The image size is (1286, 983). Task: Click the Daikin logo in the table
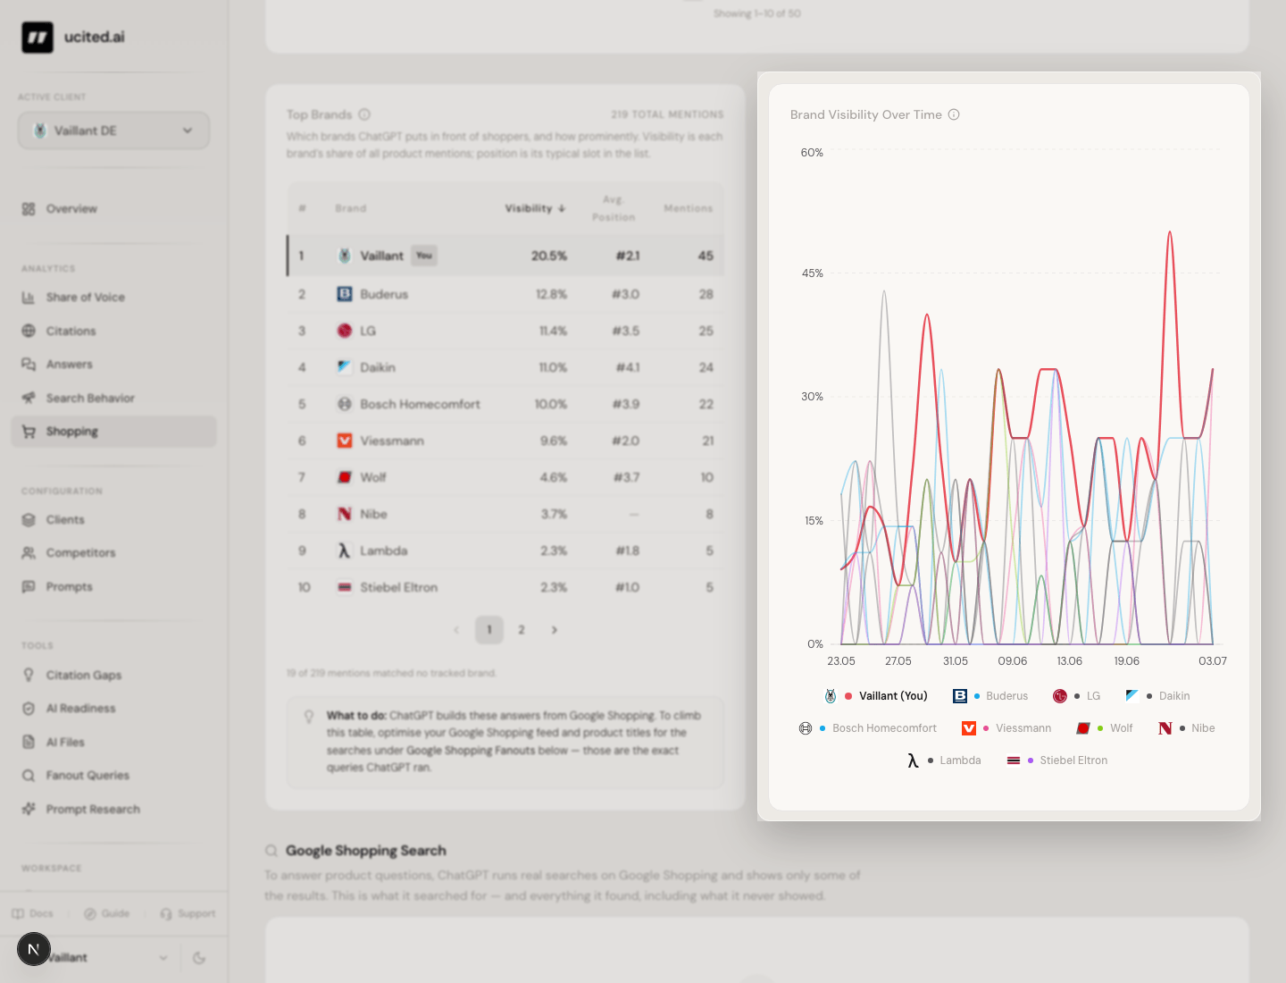(345, 367)
